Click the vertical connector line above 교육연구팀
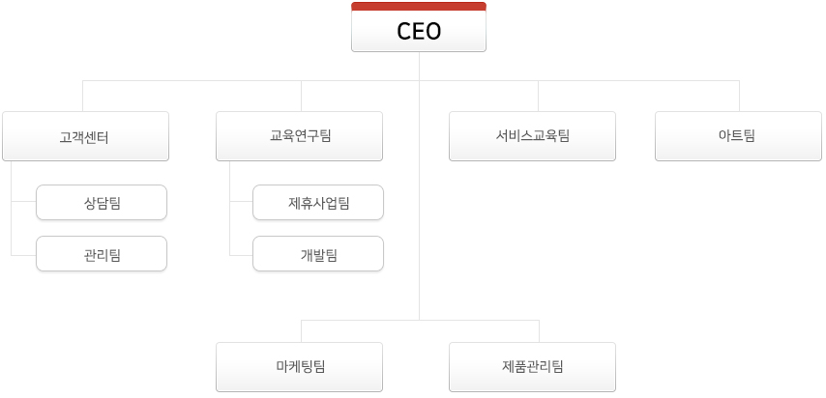 [x=302, y=96]
